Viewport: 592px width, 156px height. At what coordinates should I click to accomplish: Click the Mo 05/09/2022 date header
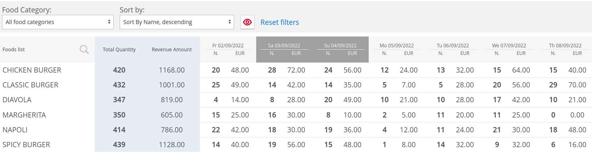[x=396, y=46]
